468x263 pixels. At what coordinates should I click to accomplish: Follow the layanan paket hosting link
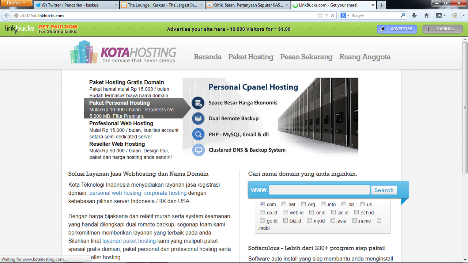(x=129, y=241)
